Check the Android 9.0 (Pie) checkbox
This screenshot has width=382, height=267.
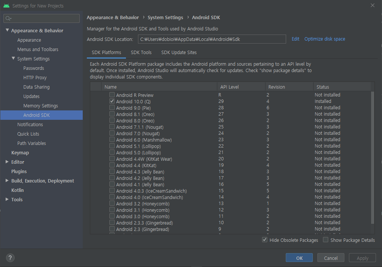[x=112, y=107]
